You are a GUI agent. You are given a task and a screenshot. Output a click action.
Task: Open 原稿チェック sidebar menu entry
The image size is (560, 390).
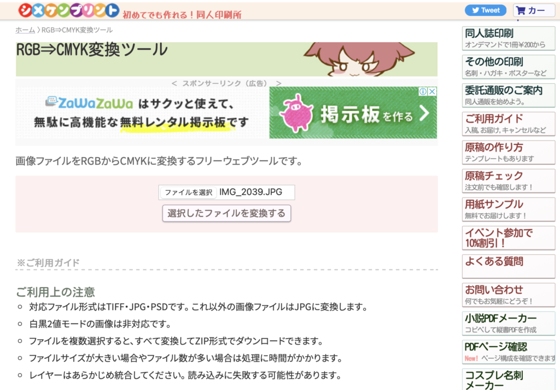(x=508, y=181)
